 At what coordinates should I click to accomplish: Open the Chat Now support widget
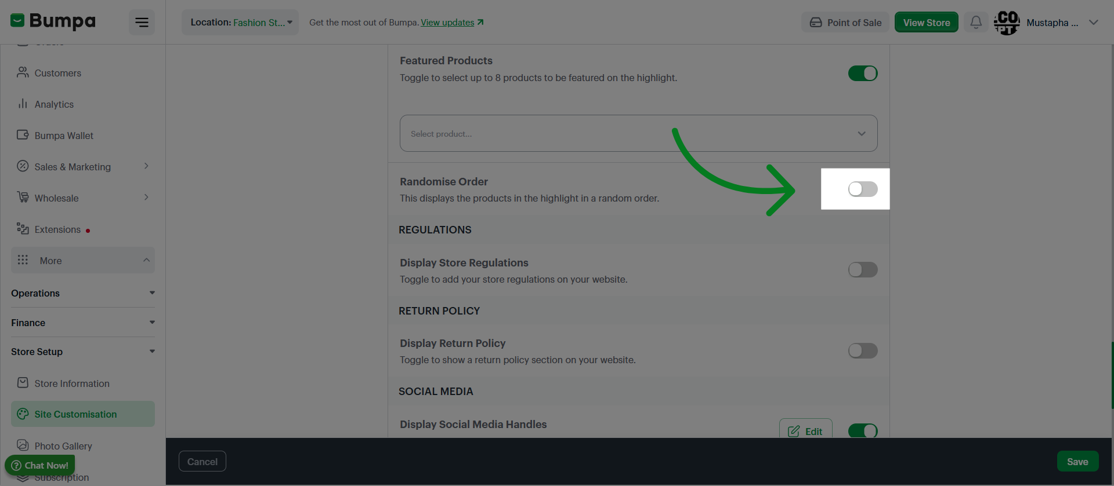(40, 465)
